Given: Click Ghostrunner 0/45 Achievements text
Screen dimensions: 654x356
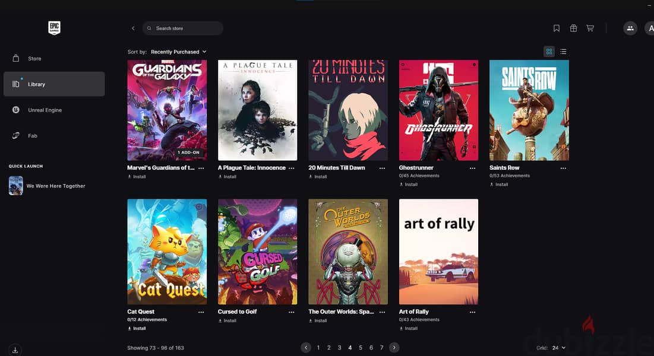Looking at the screenshot, I should point(419,176).
